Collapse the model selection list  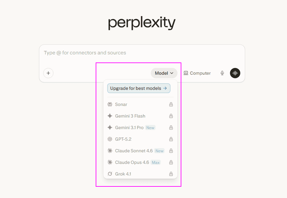[164, 73]
